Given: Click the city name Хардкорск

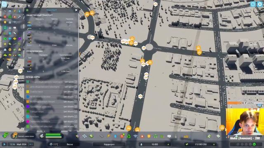Looking at the screenshot, I should pos(109,144).
